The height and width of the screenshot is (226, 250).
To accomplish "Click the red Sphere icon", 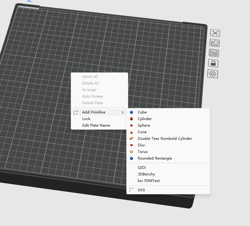I will (x=131, y=125).
